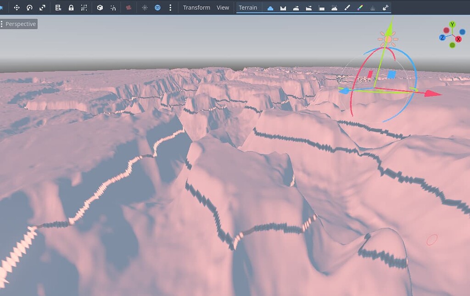The height and width of the screenshot is (296, 470).
Task: Enable snapping using the magnet icon
Action: point(113,7)
